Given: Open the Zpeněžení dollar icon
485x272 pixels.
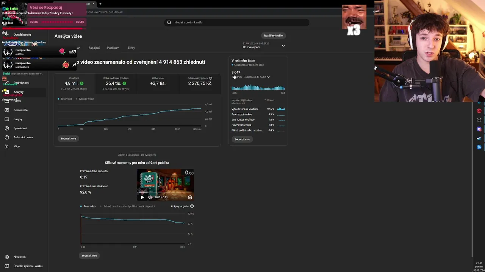Looking at the screenshot, I should [x=6, y=128].
